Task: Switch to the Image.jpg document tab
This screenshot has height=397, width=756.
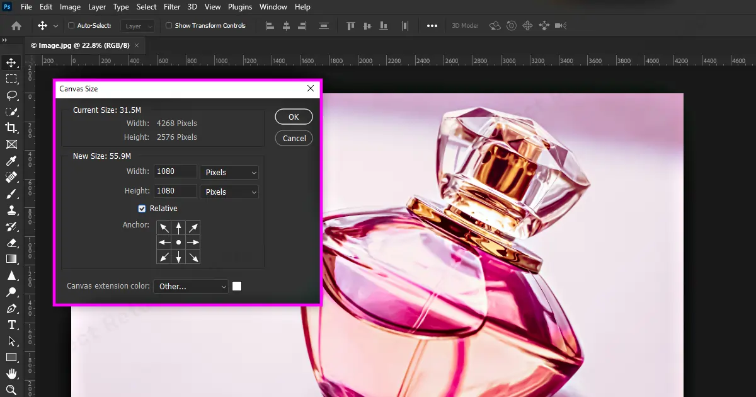Action: tap(81, 45)
